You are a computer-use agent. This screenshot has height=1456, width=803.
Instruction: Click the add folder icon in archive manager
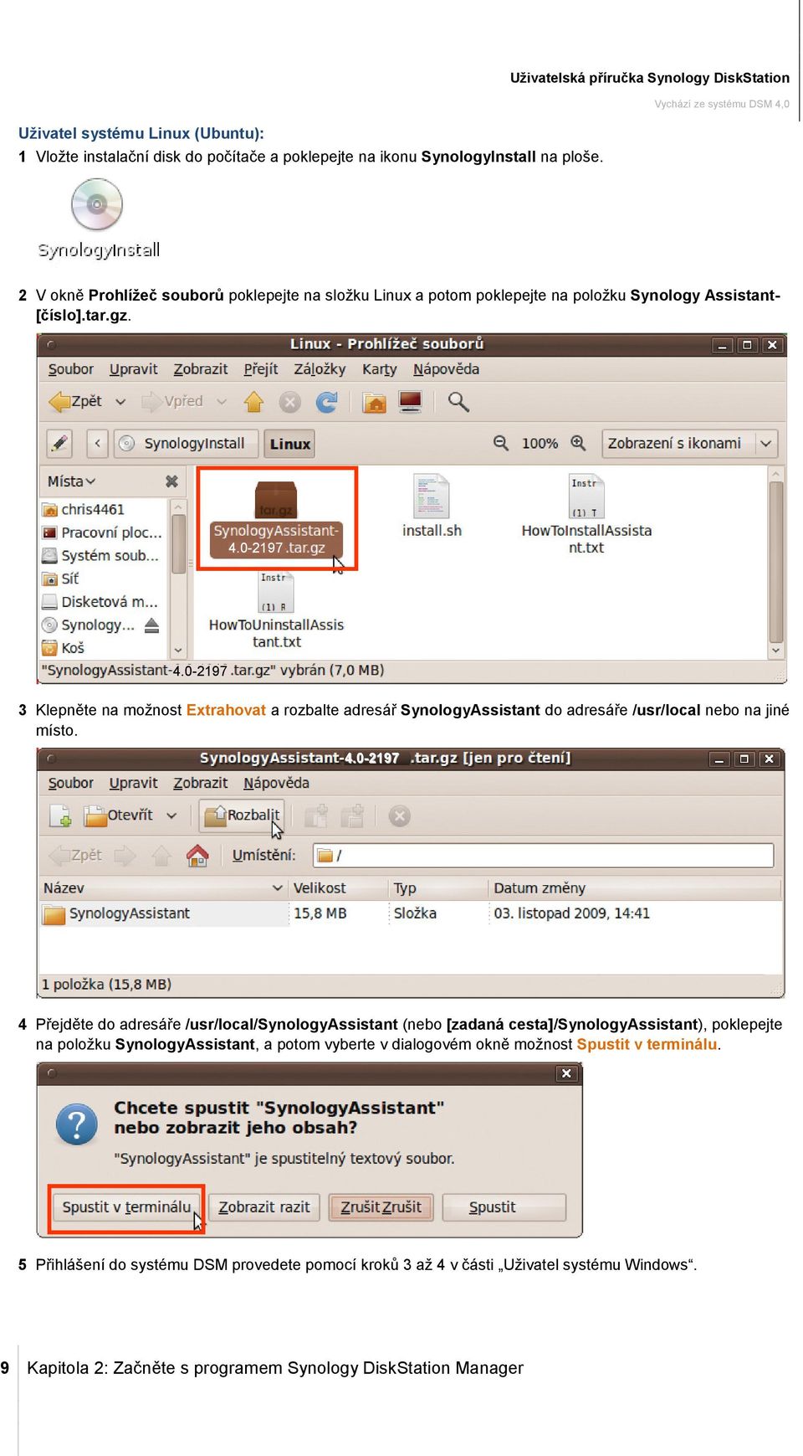352,816
